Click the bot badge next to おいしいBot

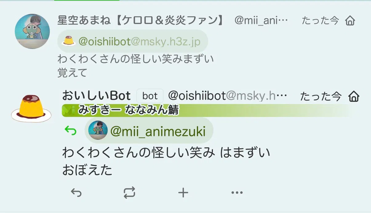150,96
